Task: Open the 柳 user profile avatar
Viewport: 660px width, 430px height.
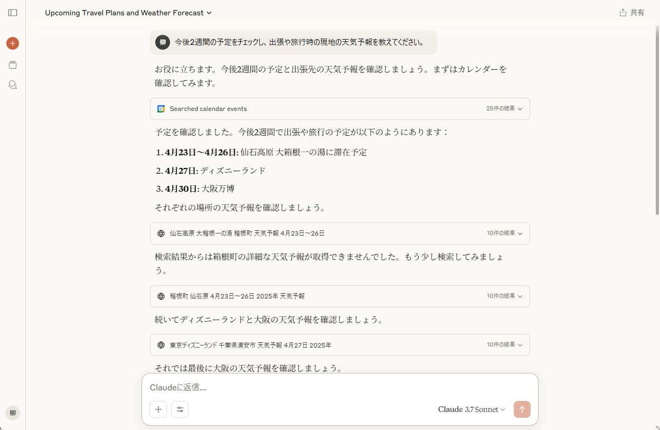Action: [x=12, y=413]
